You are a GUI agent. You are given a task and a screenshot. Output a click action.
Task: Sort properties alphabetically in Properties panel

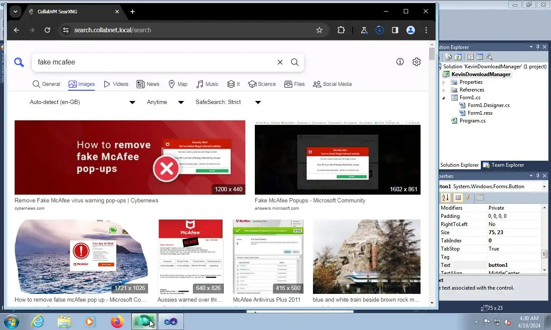point(446,198)
